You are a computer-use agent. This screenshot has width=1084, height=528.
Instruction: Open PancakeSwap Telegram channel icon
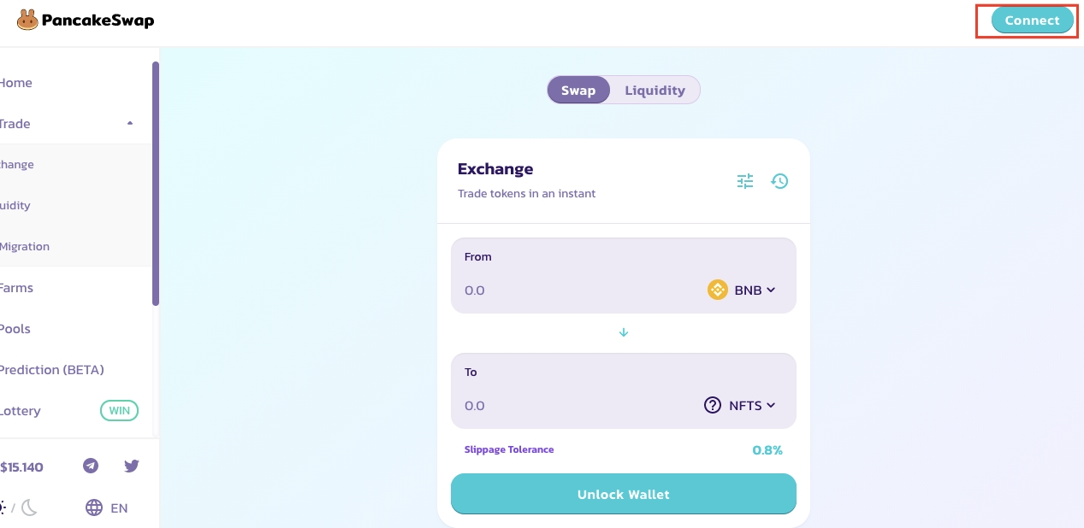point(91,466)
